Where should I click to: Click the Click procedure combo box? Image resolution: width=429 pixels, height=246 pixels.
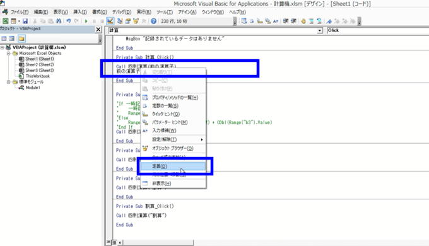click(377, 30)
